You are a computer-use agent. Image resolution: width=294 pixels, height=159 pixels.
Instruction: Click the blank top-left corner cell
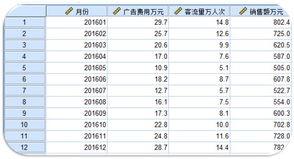25,11
